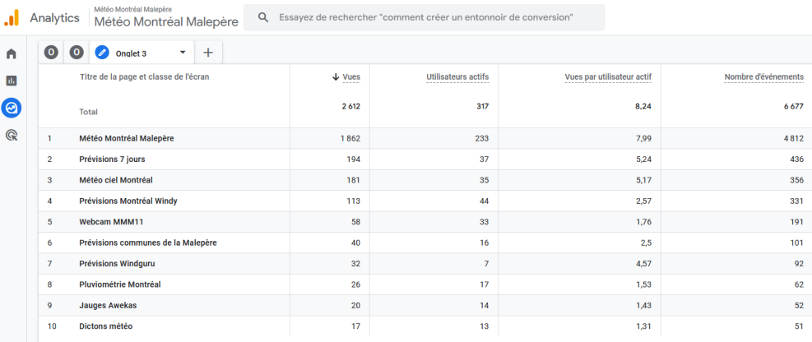Click the pencil icon on the Onglet 3 tab
Screen dimensions: 812x342
[102, 53]
